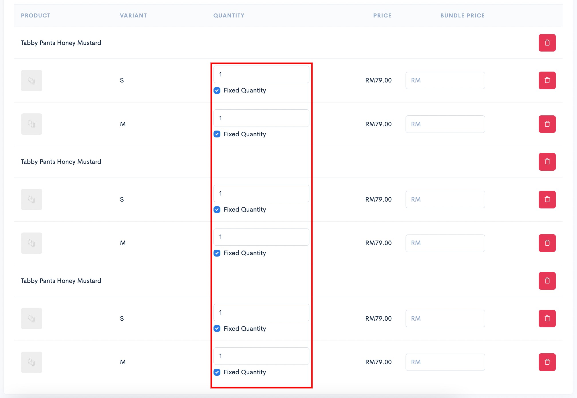Toggle Fixed Quantity for first product's M variant
Screen dimensions: 577x398
217,134
